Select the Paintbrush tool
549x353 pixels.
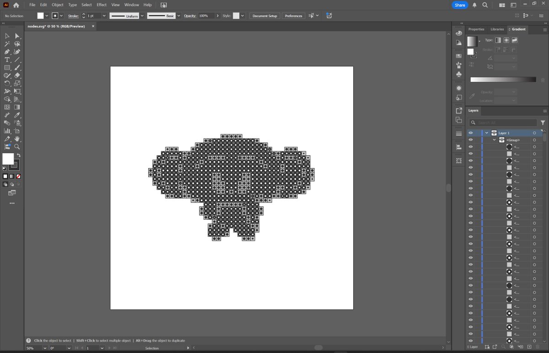tap(17, 67)
